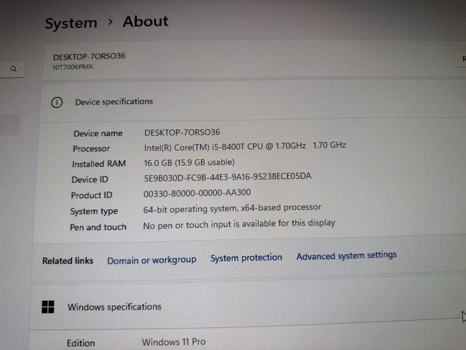Click the model number 10T7006PMX
Image resolution: width=466 pixels, height=350 pixels.
click(72, 67)
